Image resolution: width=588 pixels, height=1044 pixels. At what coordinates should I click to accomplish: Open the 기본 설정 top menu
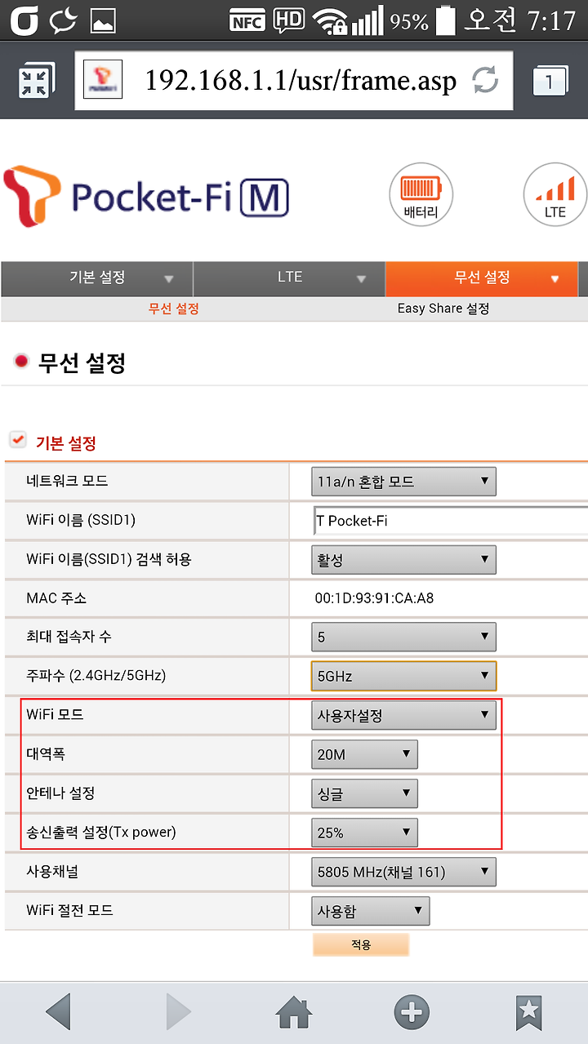(97, 278)
